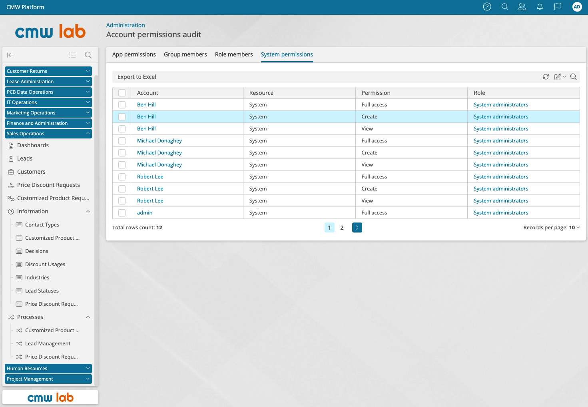This screenshot has width=588, height=407.
Task: Collapse the sidebar navigation panel
Action: 10,55
